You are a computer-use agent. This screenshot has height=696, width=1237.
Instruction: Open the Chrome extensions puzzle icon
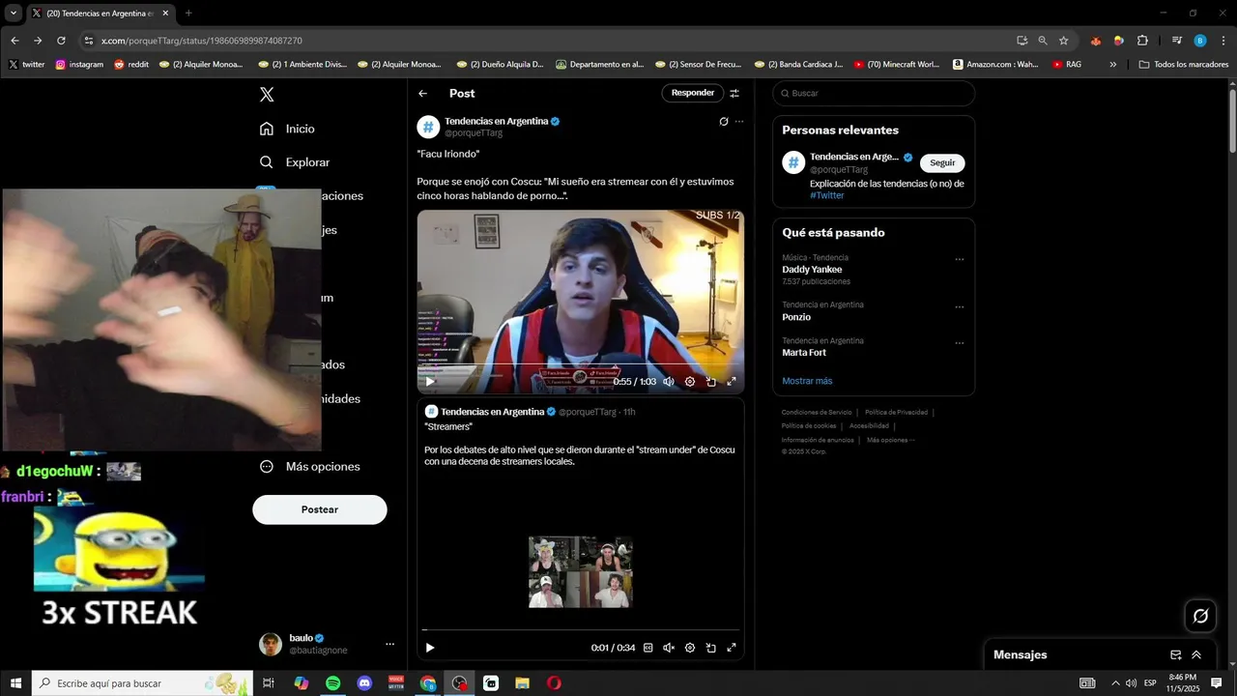tap(1142, 41)
